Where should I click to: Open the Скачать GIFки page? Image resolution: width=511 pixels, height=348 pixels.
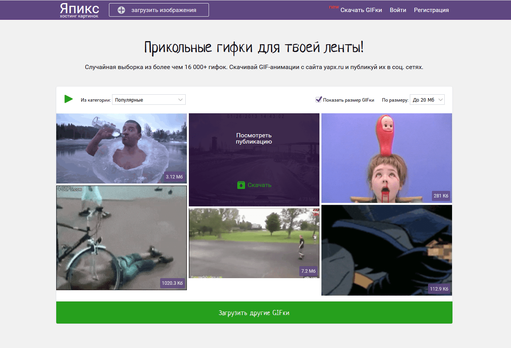click(x=361, y=10)
